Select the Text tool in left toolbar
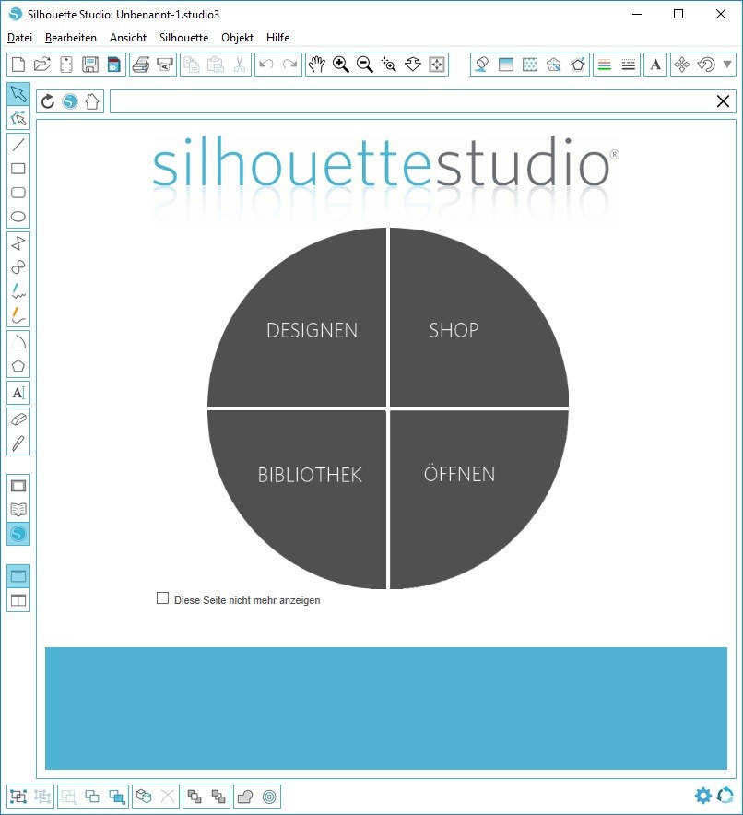 (18, 393)
